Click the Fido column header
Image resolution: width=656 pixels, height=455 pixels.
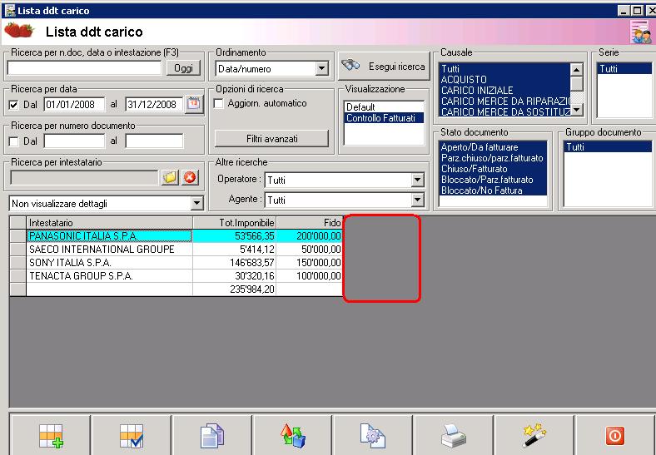pos(309,222)
